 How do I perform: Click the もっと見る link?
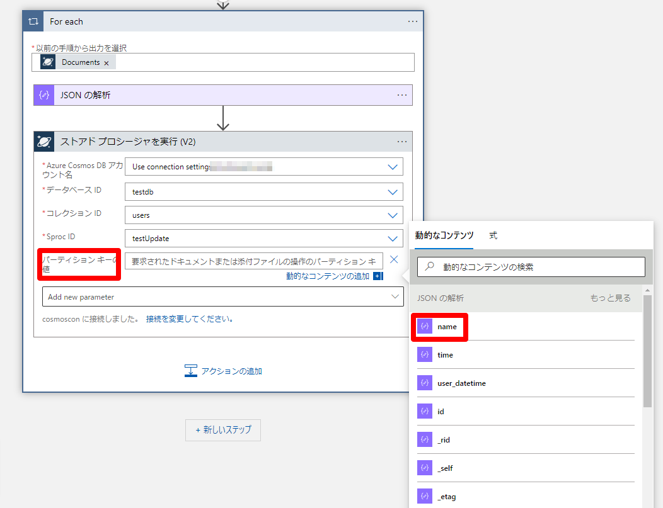tap(610, 298)
